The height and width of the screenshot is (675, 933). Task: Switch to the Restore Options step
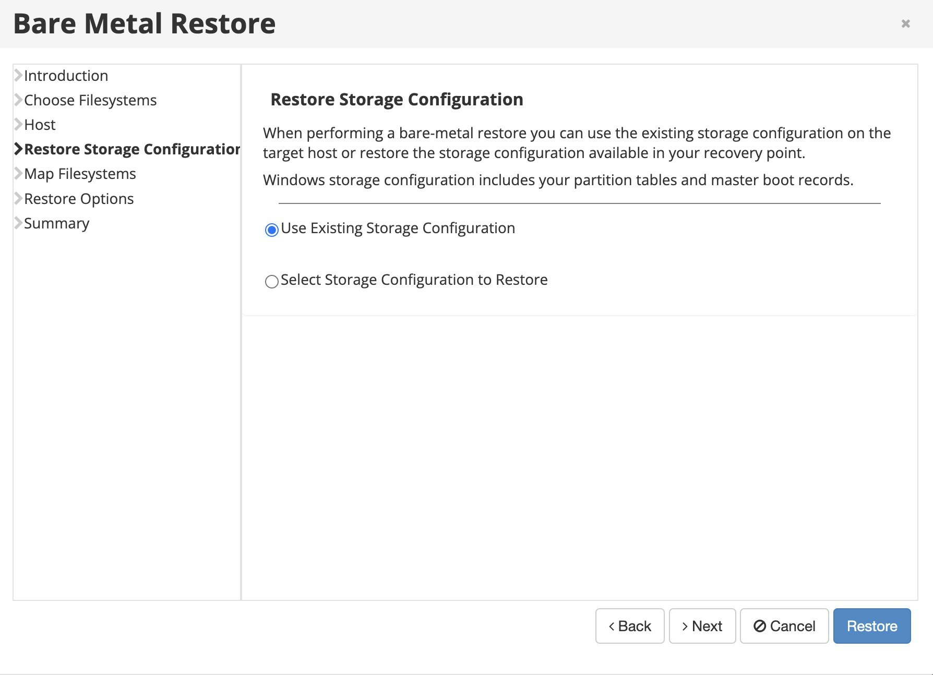click(x=79, y=199)
